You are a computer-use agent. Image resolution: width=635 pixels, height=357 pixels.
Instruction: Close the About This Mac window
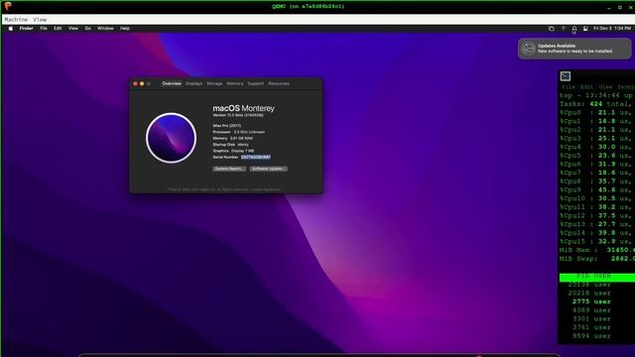[x=135, y=83]
